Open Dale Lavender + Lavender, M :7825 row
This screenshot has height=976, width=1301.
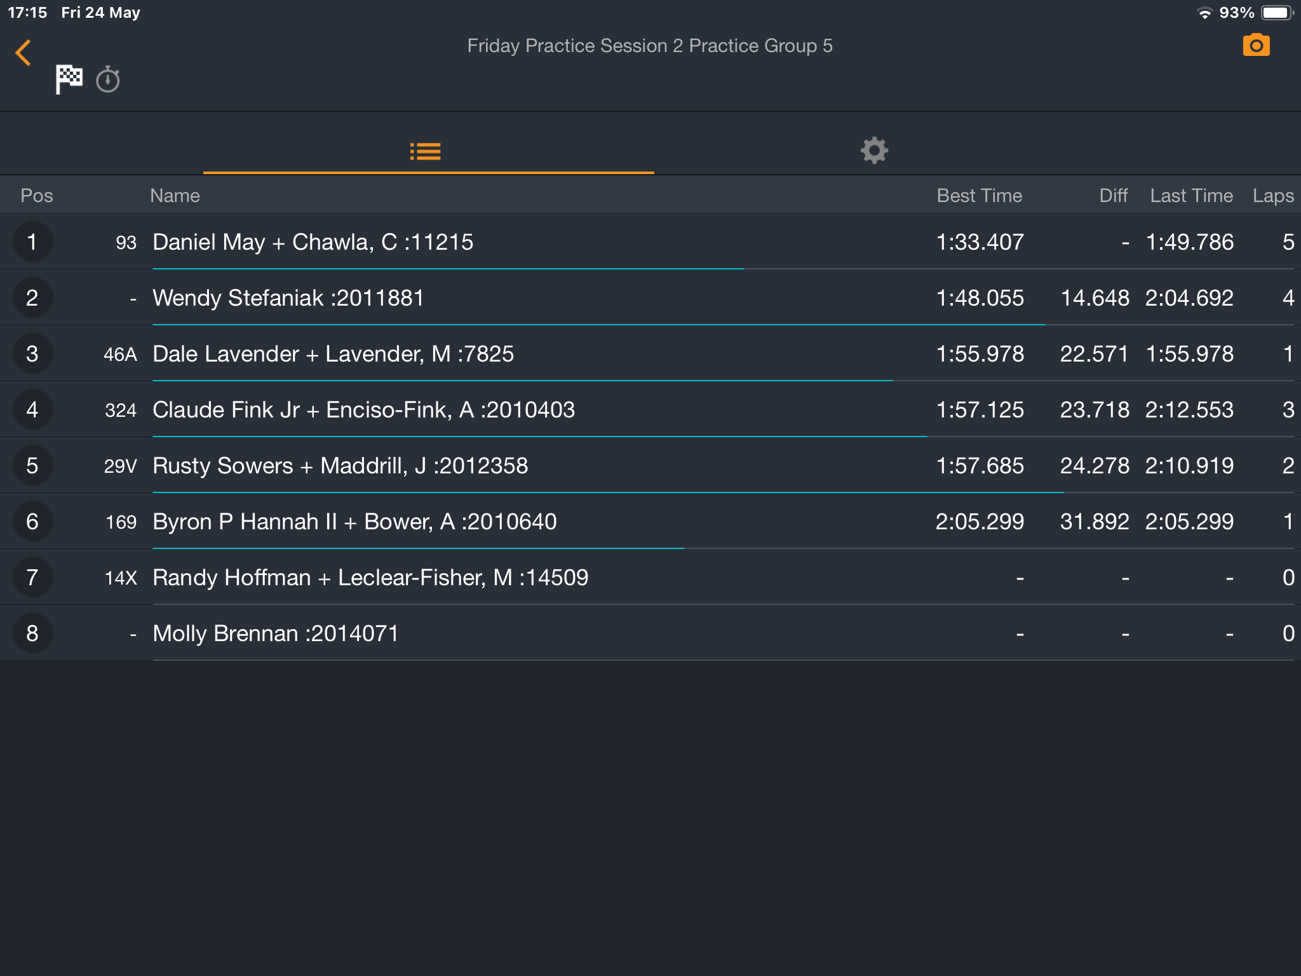(x=650, y=353)
